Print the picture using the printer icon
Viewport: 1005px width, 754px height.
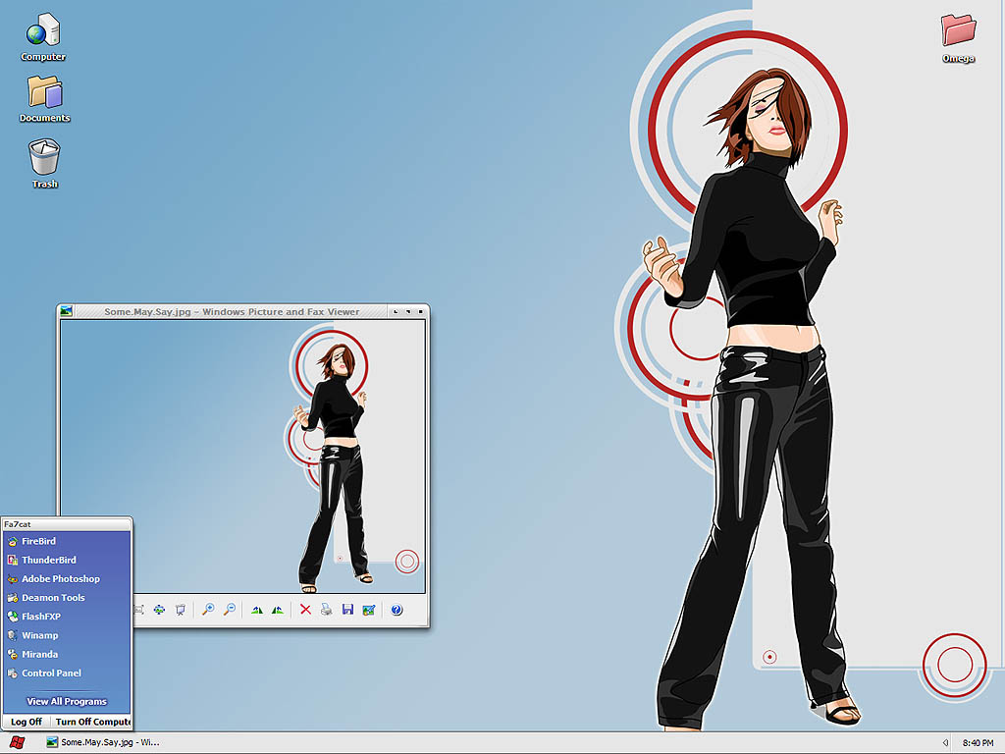point(326,610)
